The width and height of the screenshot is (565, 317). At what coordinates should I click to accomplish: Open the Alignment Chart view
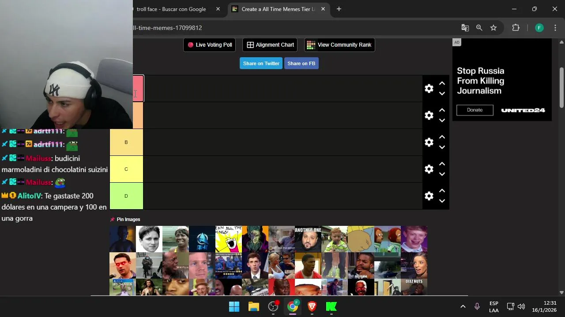[270, 45]
